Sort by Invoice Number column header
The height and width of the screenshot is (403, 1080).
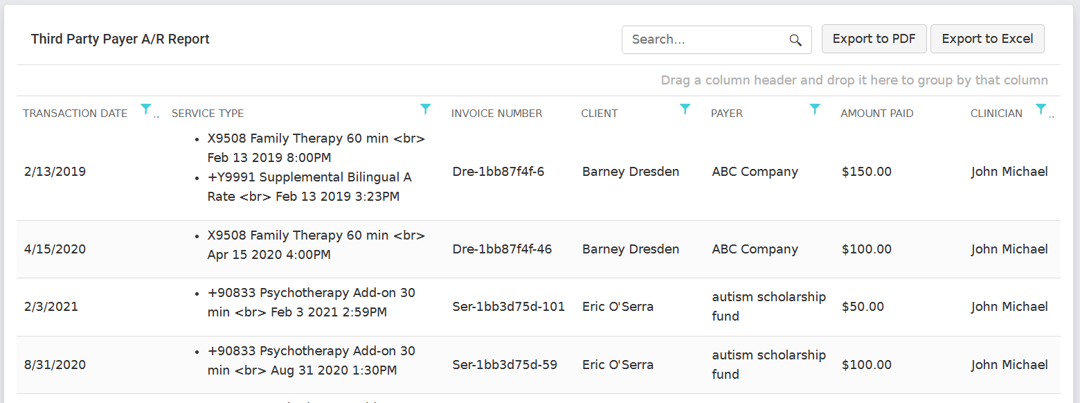[x=496, y=114]
